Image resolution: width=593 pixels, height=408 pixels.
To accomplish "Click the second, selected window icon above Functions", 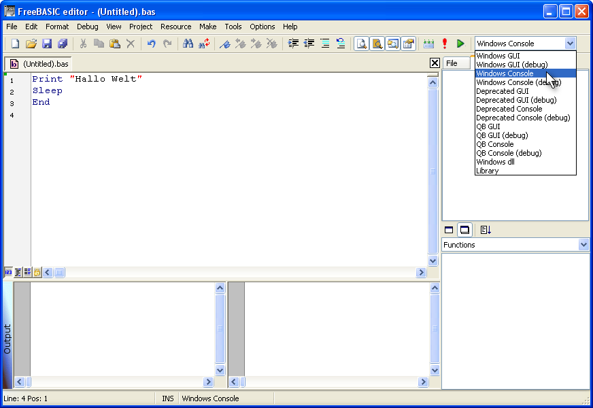I will click(464, 230).
